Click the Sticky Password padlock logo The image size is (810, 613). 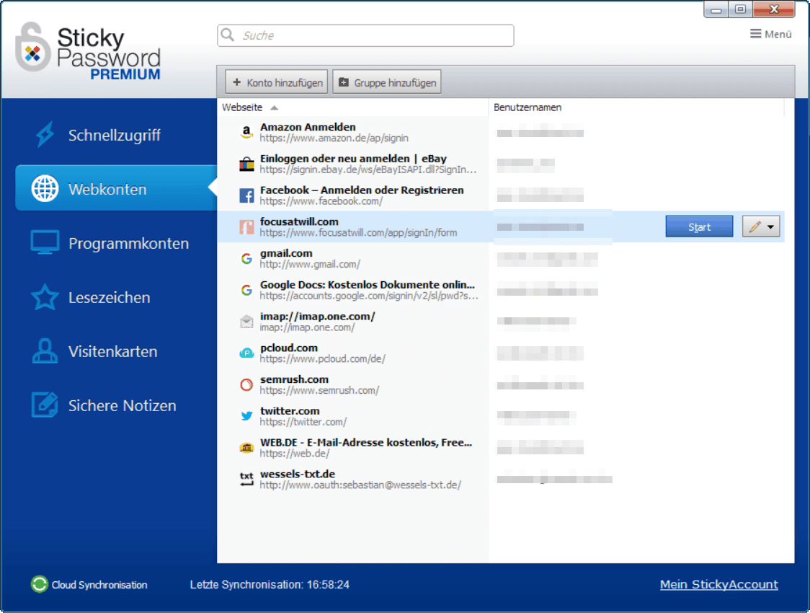tap(32, 48)
